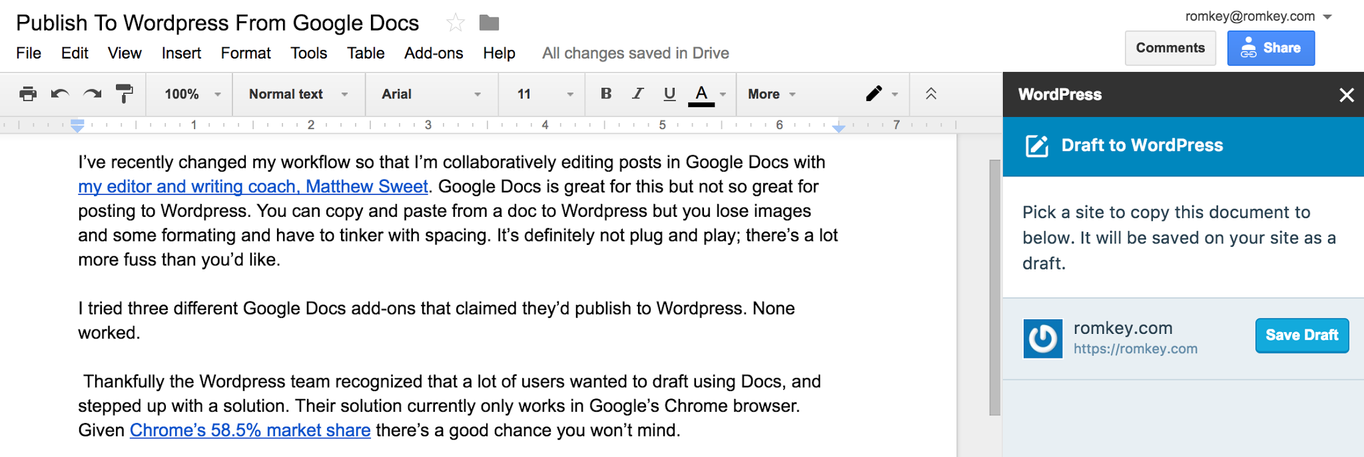
Task: Click the Draft to WordPress edit icon
Action: (1037, 146)
